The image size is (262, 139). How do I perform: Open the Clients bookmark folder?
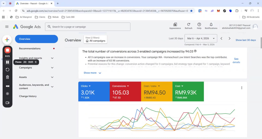tap(40, 17)
